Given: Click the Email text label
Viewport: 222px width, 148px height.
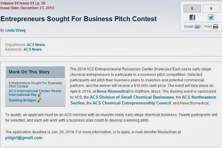Looking at the screenshot, I should (x=189, y=26).
